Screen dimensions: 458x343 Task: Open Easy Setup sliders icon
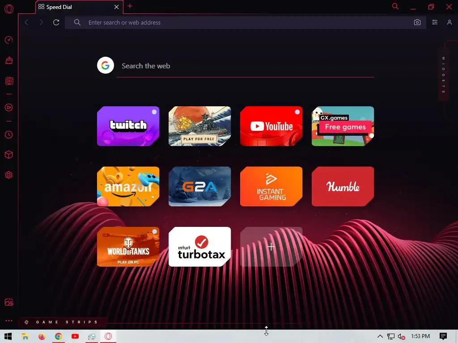(x=435, y=22)
